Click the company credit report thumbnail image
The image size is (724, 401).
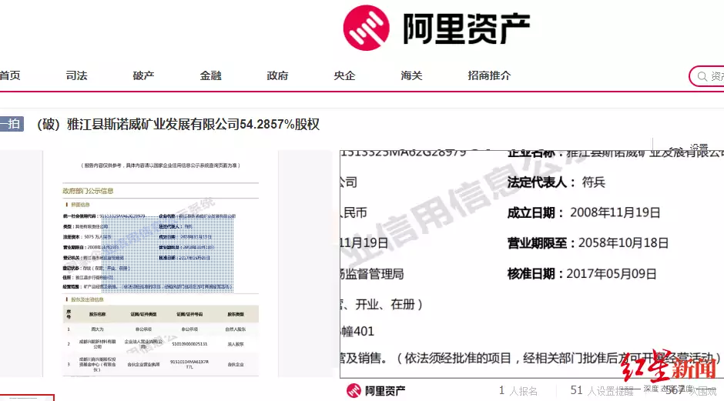[161, 263]
